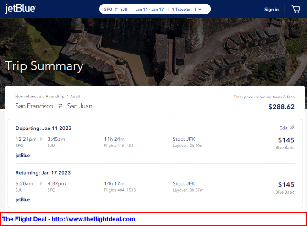
Task: Click 6:20am departure time
Action: pyautogui.click(x=24, y=183)
